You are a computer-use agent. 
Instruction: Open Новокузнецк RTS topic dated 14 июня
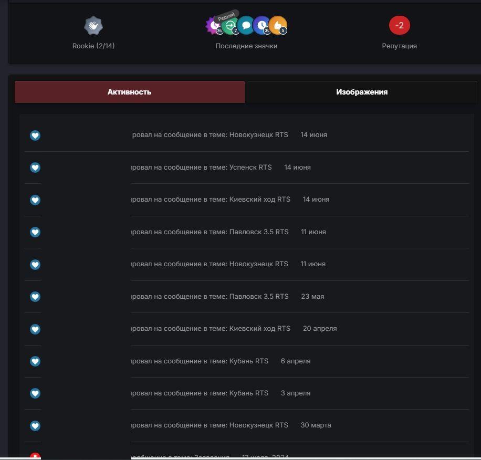pyautogui.click(x=258, y=134)
